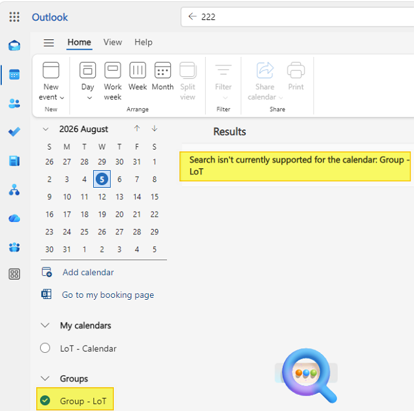This screenshot has width=414, height=411.
Task: Go to previous month arrow
Action: pyautogui.click(x=136, y=128)
